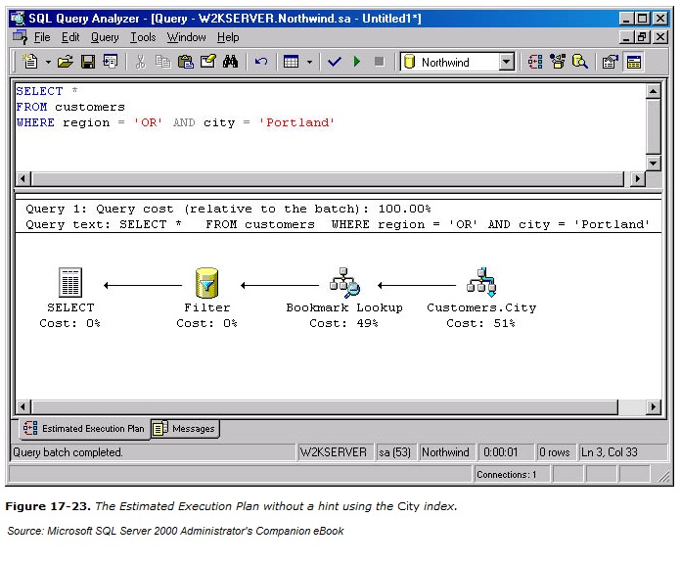Click the Undo arrow icon
The image size is (681, 565).
(261, 62)
